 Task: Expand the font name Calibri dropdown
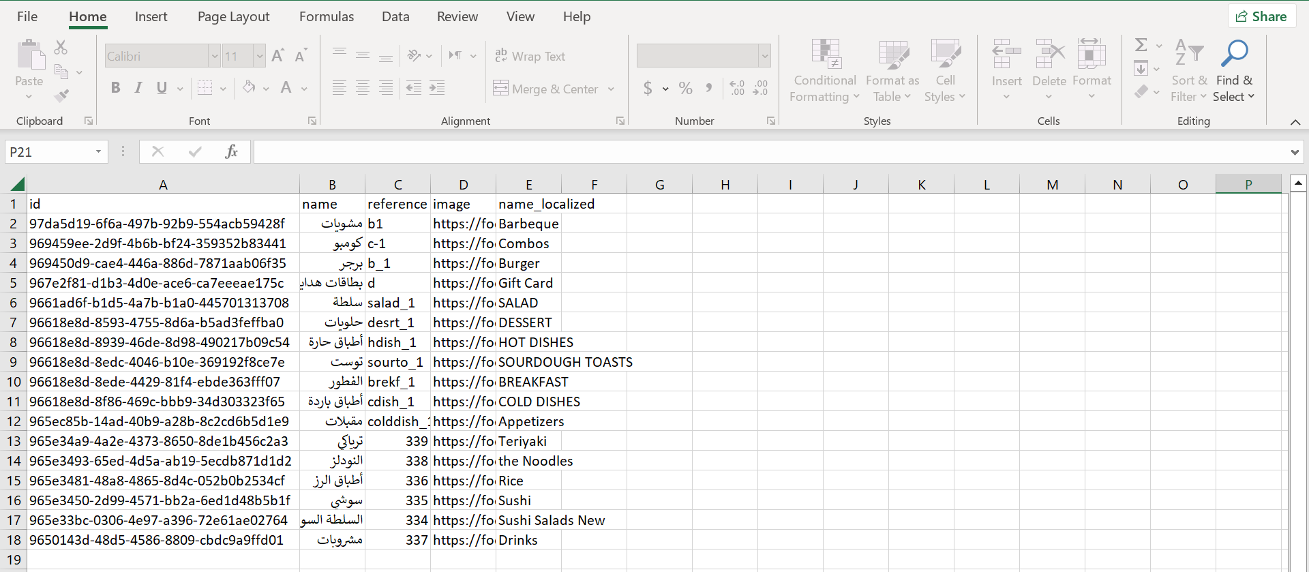coord(214,56)
